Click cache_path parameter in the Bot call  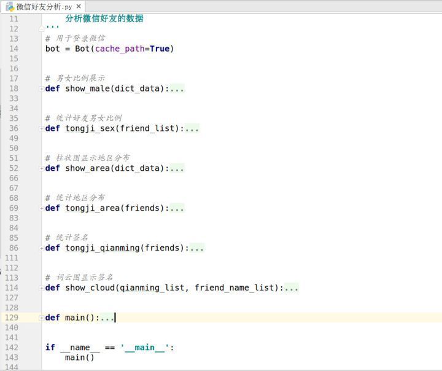(120, 49)
